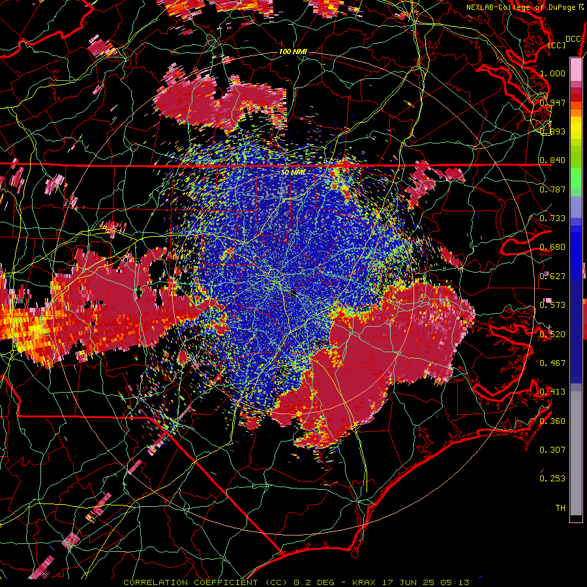Click the DCC label above the color scale
This screenshot has height=587, width=587.
[x=573, y=39]
